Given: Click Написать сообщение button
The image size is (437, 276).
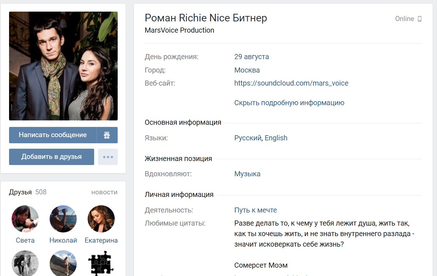Looking at the screenshot, I should 53,135.
